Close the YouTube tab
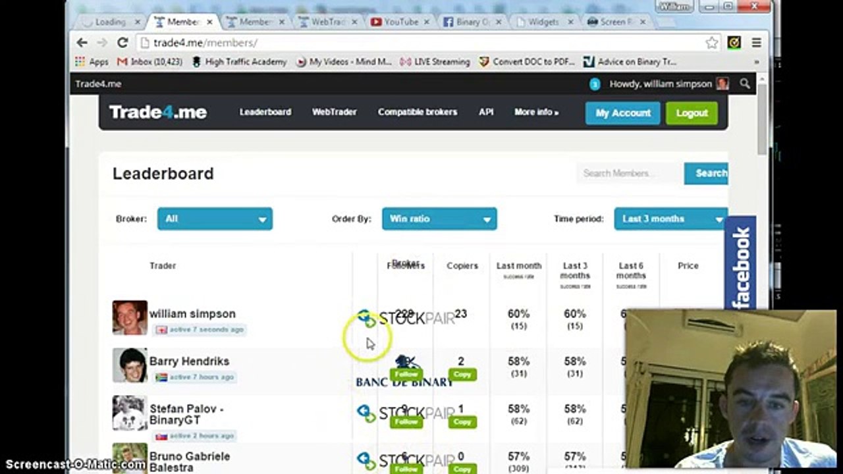This screenshot has height=474, width=843. point(427,22)
